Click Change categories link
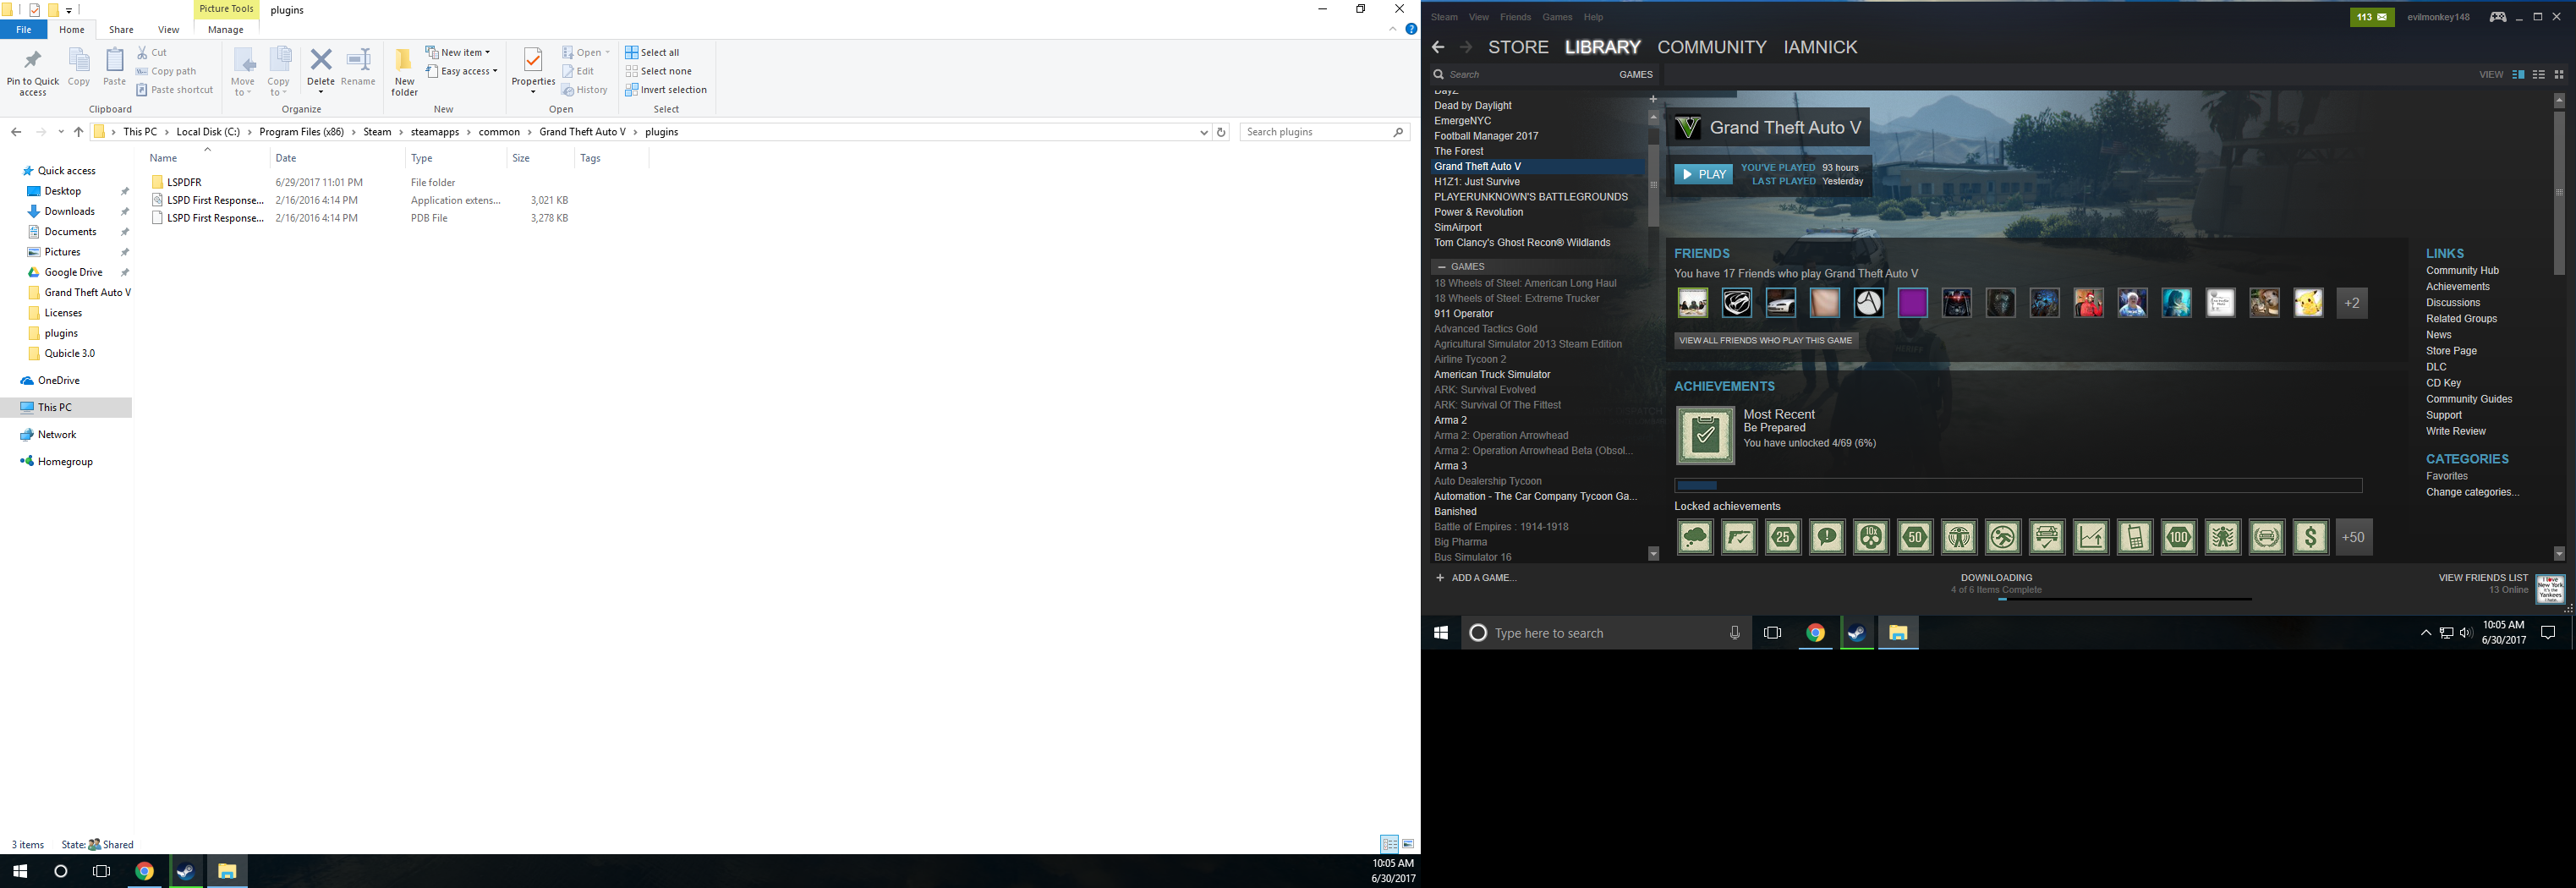Image resolution: width=2576 pixels, height=888 pixels. point(2472,492)
